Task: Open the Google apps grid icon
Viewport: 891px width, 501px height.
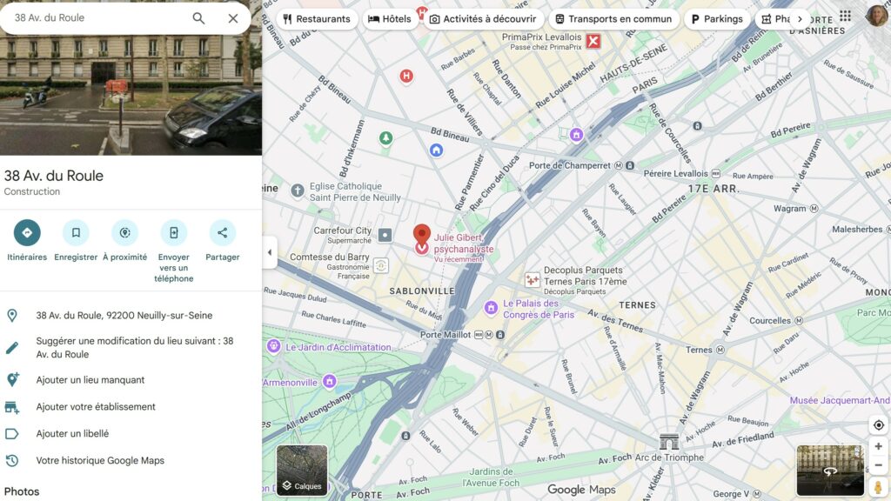Action: pyautogui.click(x=846, y=16)
